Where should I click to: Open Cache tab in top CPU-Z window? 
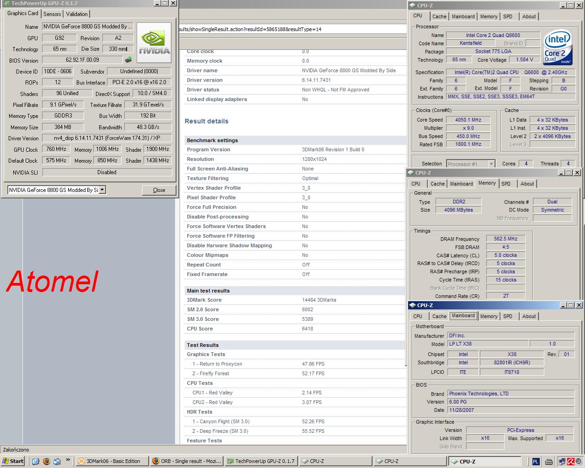[x=439, y=16]
